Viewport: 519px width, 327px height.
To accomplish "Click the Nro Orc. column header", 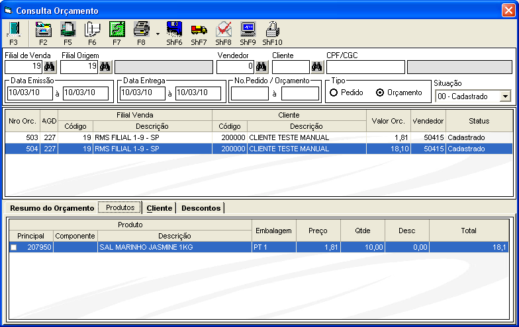I will pos(23,121).
